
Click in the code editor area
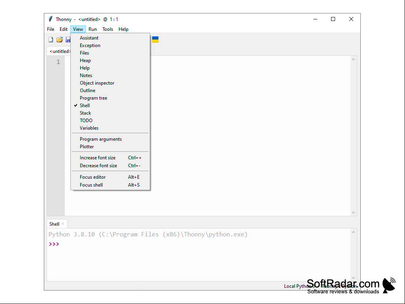[x=207, y=136]
